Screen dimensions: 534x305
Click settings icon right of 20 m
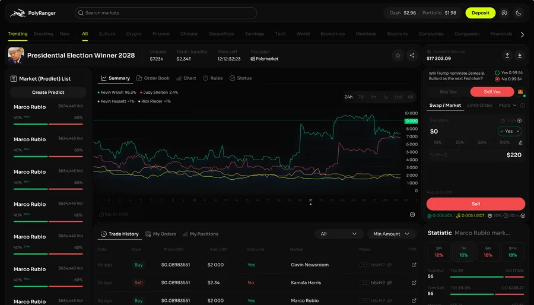523,216
